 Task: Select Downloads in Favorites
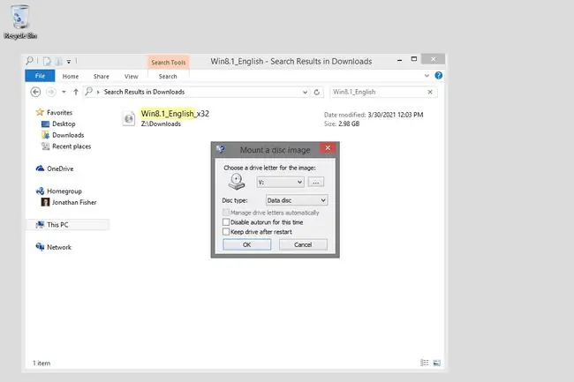pos(68,135)
